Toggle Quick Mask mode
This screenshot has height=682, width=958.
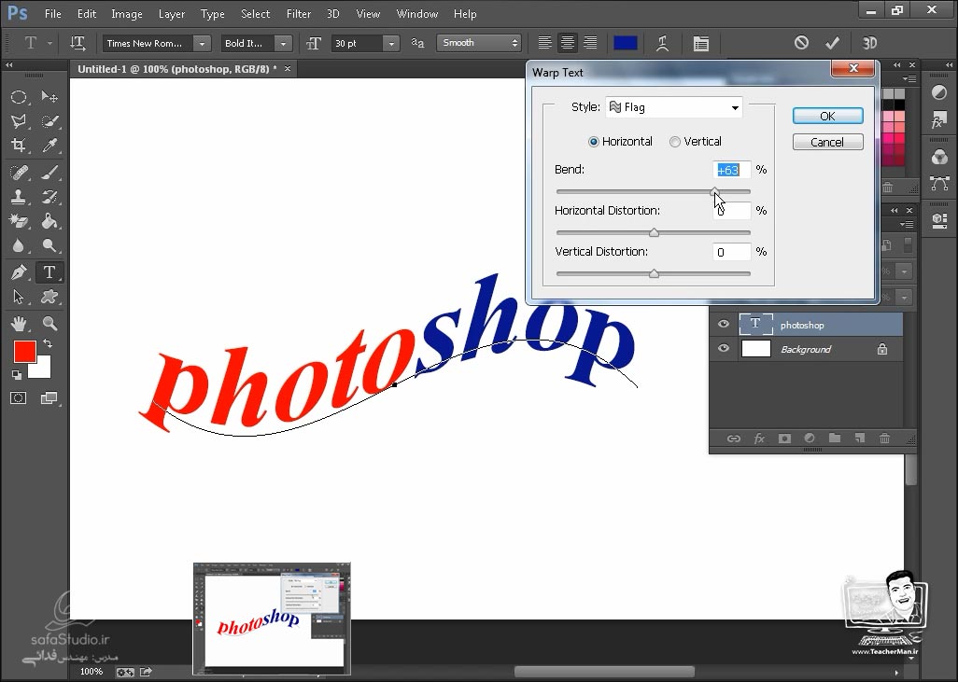[x=19, y=398]
